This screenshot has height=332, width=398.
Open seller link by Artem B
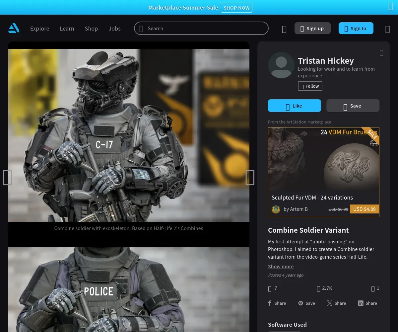point(296,209)
